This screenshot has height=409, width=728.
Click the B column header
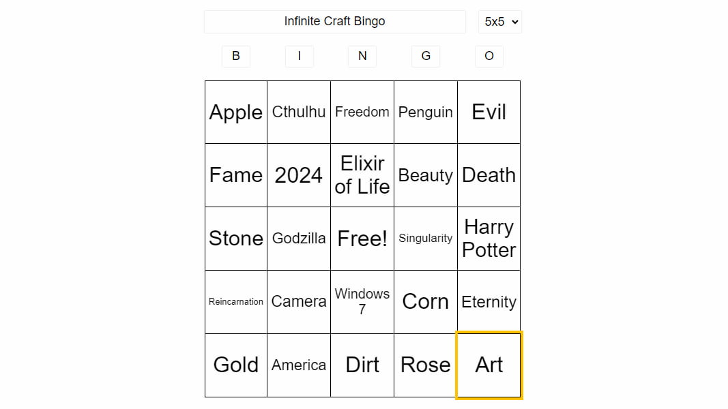click(x=236, y=56)
